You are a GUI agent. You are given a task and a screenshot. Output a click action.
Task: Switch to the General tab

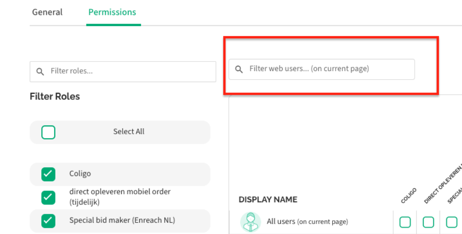click(x=47, y=12)
